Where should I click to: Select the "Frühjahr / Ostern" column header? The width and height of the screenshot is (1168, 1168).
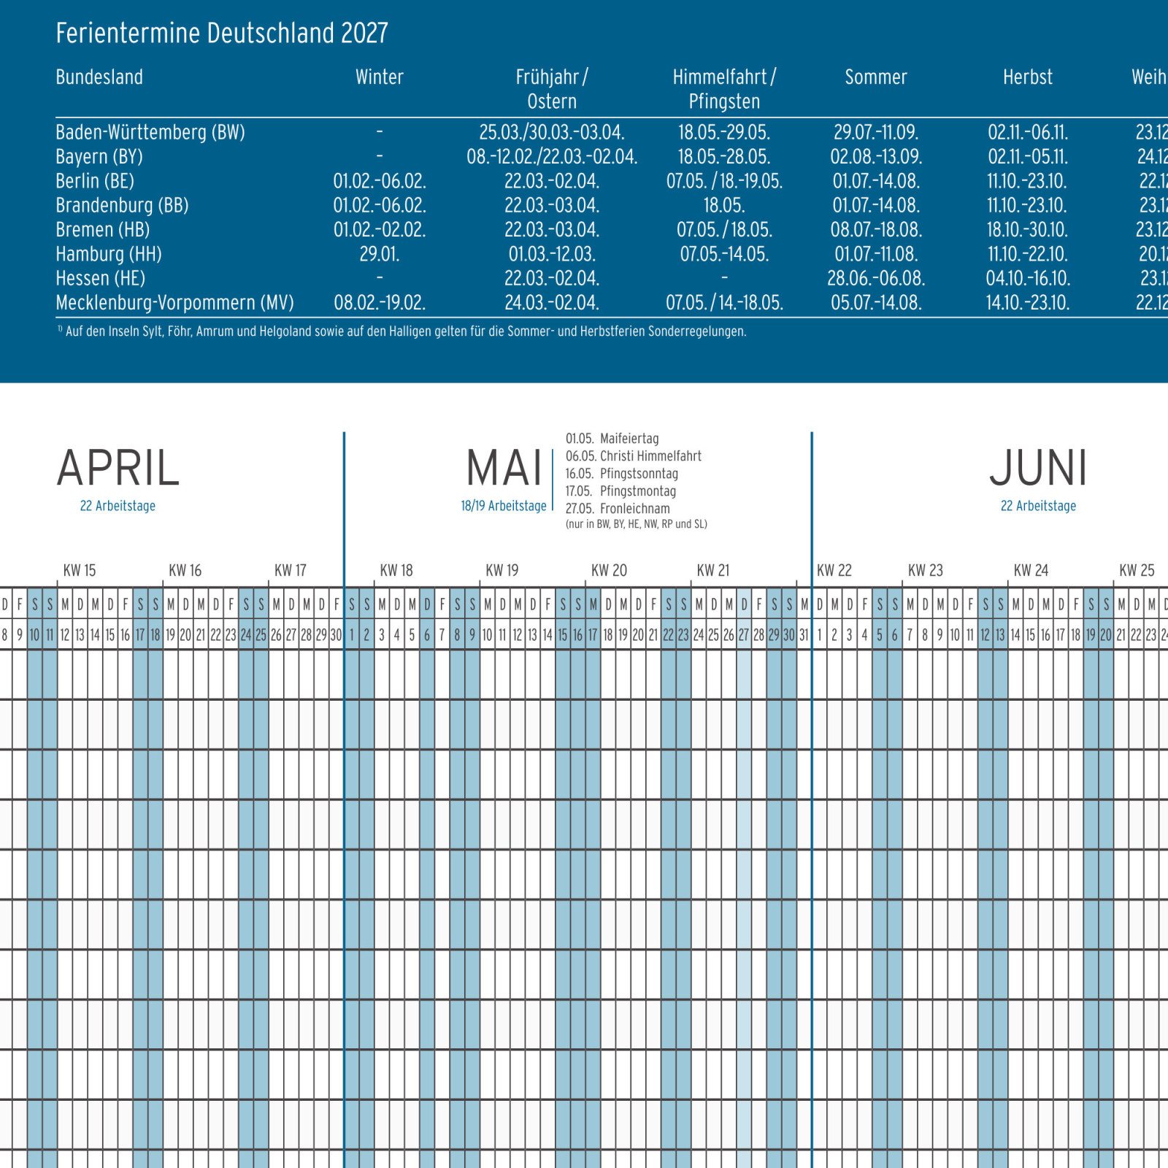[552, 89]
